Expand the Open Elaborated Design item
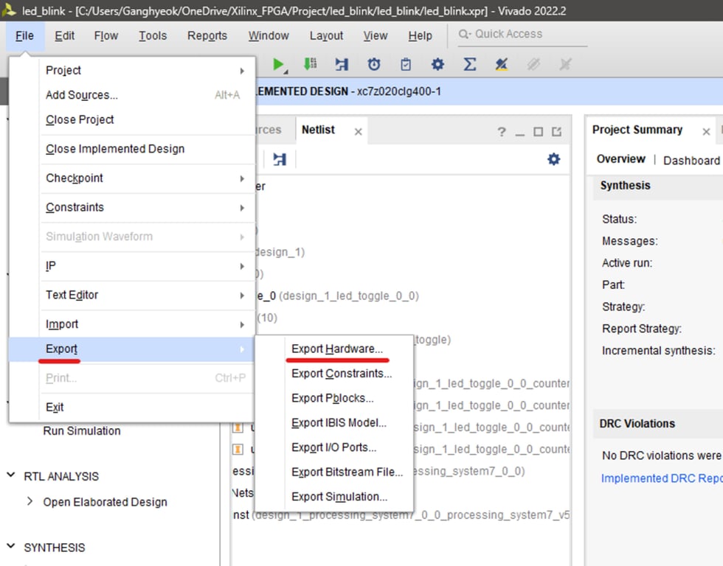This screenshot has width=723, height=566. click(30, 502)
